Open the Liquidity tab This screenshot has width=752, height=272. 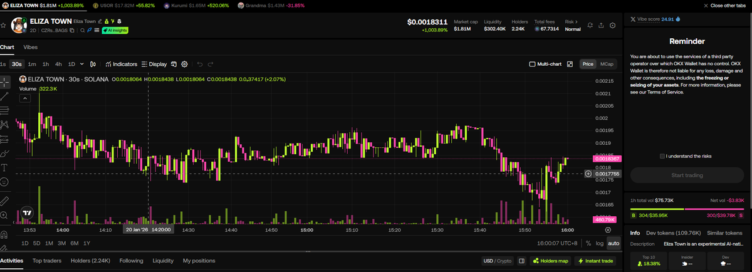pos(164,261)
